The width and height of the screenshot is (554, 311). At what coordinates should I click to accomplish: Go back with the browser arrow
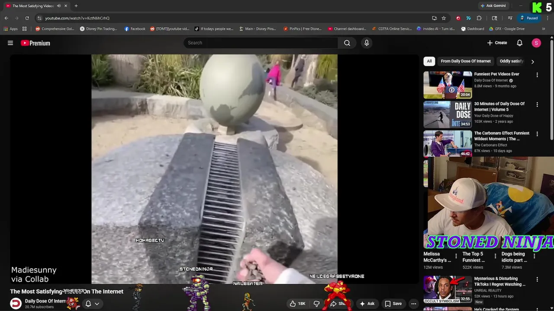tap(6, 18)
